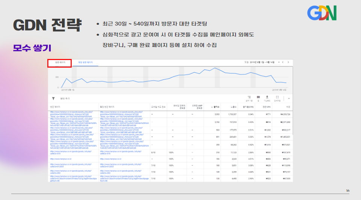Open expanded landing page link cateCd=002
Viewport: 361px width, 200px height.
[x=121, y=172]
